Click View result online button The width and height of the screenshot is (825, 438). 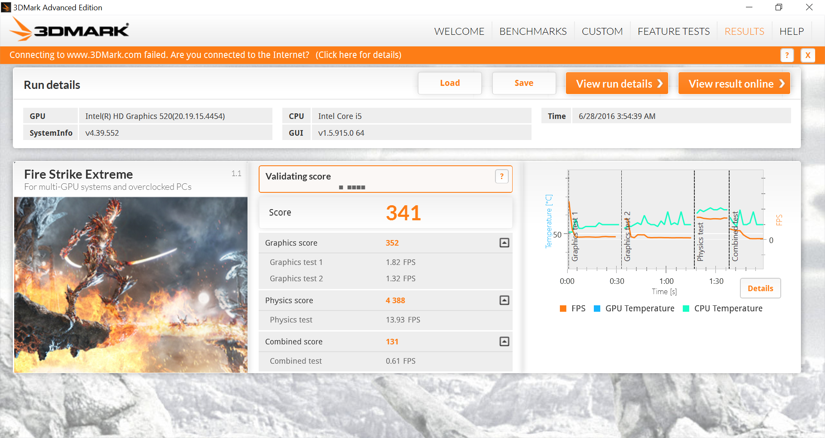734,83
